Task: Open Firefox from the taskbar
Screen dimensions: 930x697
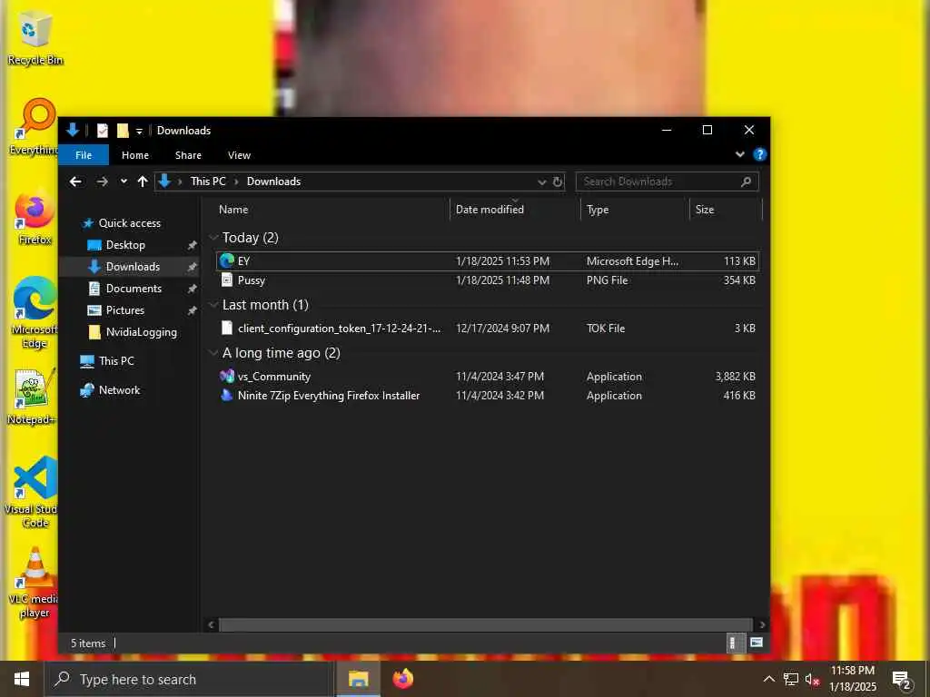Action: (402, 679)
